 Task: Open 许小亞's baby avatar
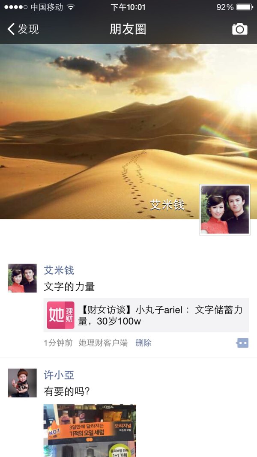(22, 382)
